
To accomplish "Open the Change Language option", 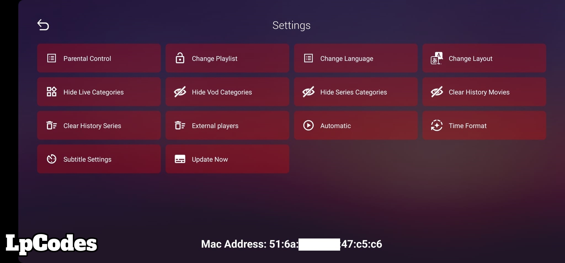I will point(356,58).
